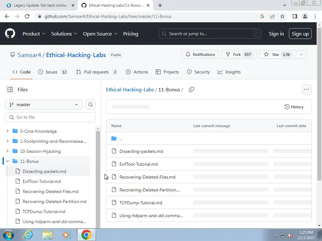This screenshot has height=241, width=322.
Task: Click the Share page icon in address bar
Action: (x=272, y=16)
